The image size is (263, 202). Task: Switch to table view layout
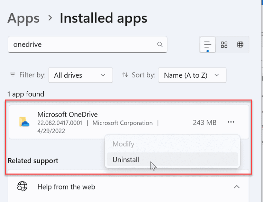coord(240,45)
